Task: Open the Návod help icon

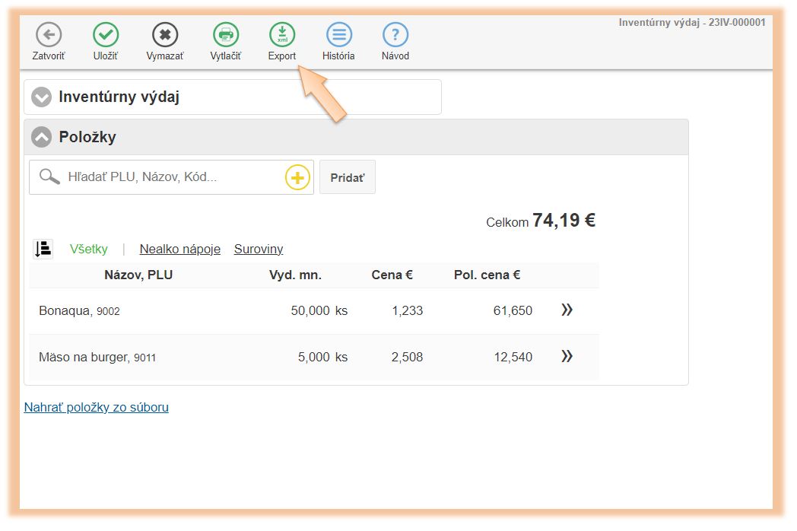Action: tap(395, 35)
